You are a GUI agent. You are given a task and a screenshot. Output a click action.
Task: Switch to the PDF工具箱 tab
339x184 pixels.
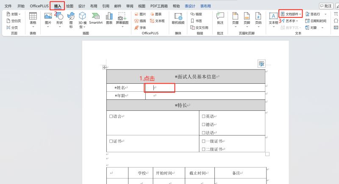[x=159, y=6]
